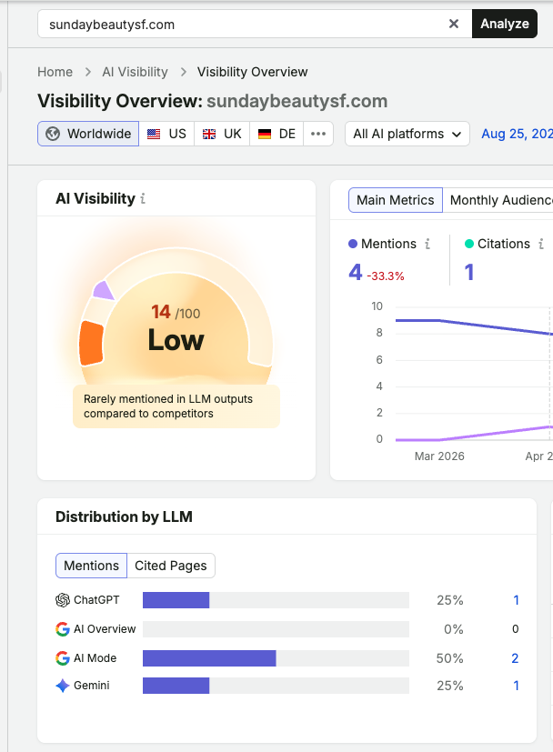Viewport: 553px width, 752px height.
Task: Open more regions ellipsis menu
Action: point(318,134)
